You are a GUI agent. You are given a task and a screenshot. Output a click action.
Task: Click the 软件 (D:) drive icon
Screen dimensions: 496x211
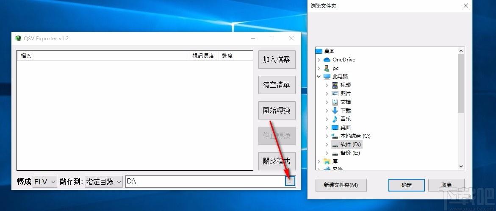pyautogui.click(x=335, y=144)
